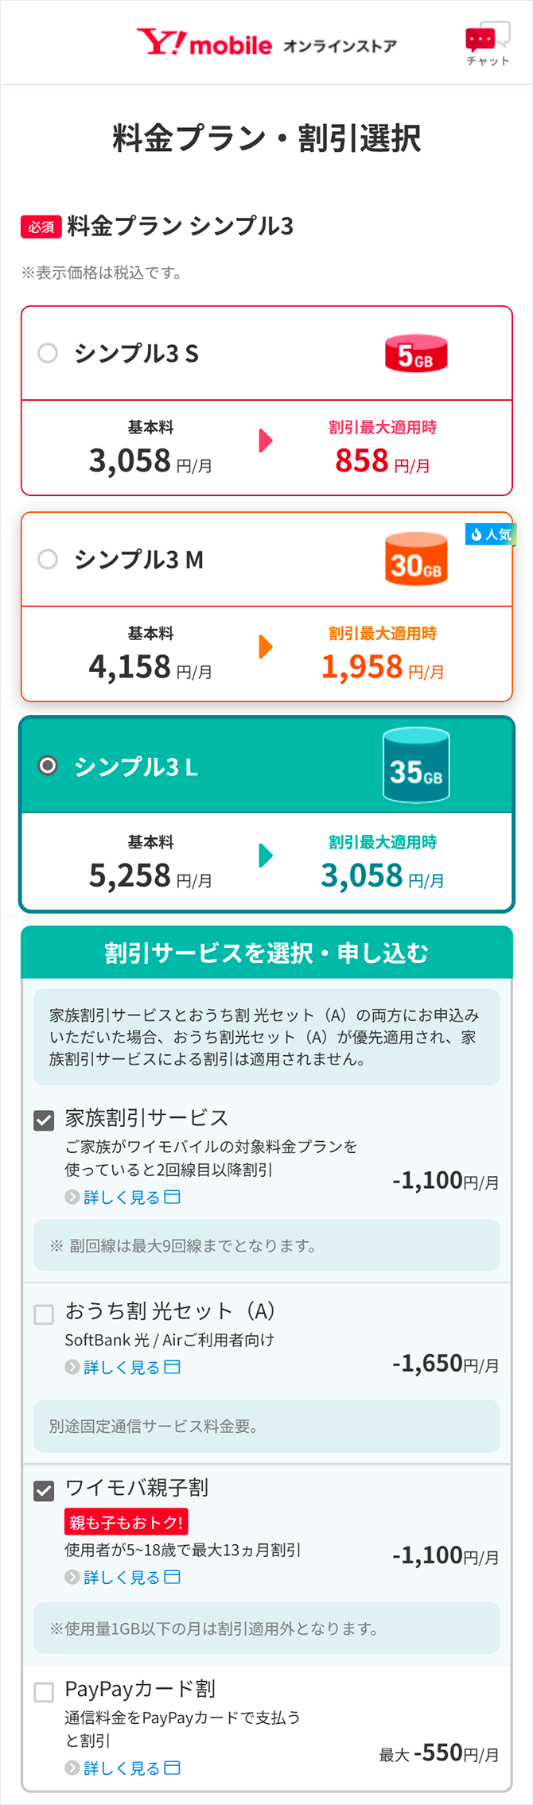Viewport: 533px width, 1805px height.
Task: Check the PayPayカード割 checkbox
Action: point(44,1692)
